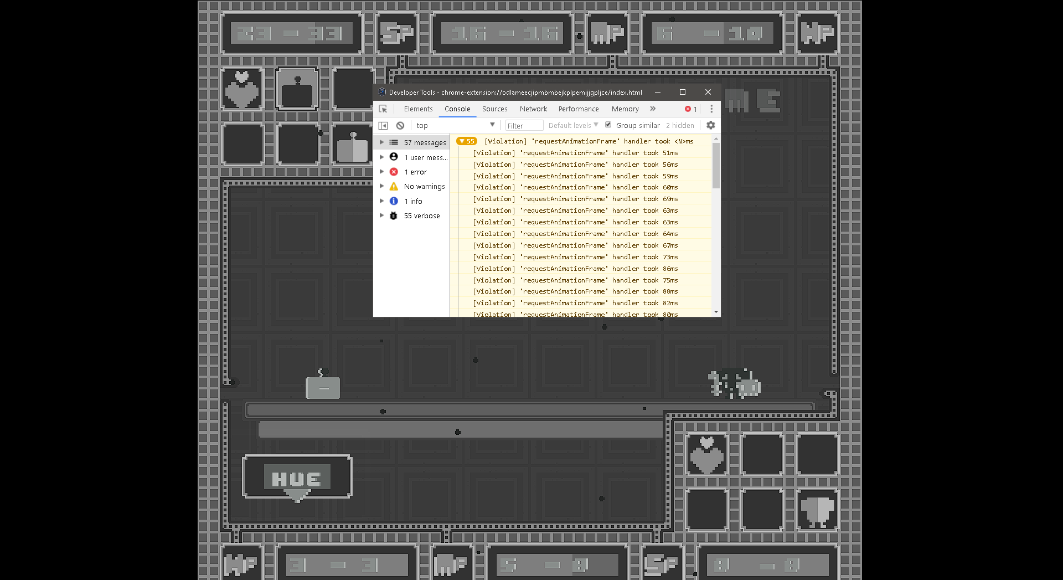Select the shield item in the lower-right inventory
The height and width of the screenshot is (580, 1063).
[x=818, y=510]
